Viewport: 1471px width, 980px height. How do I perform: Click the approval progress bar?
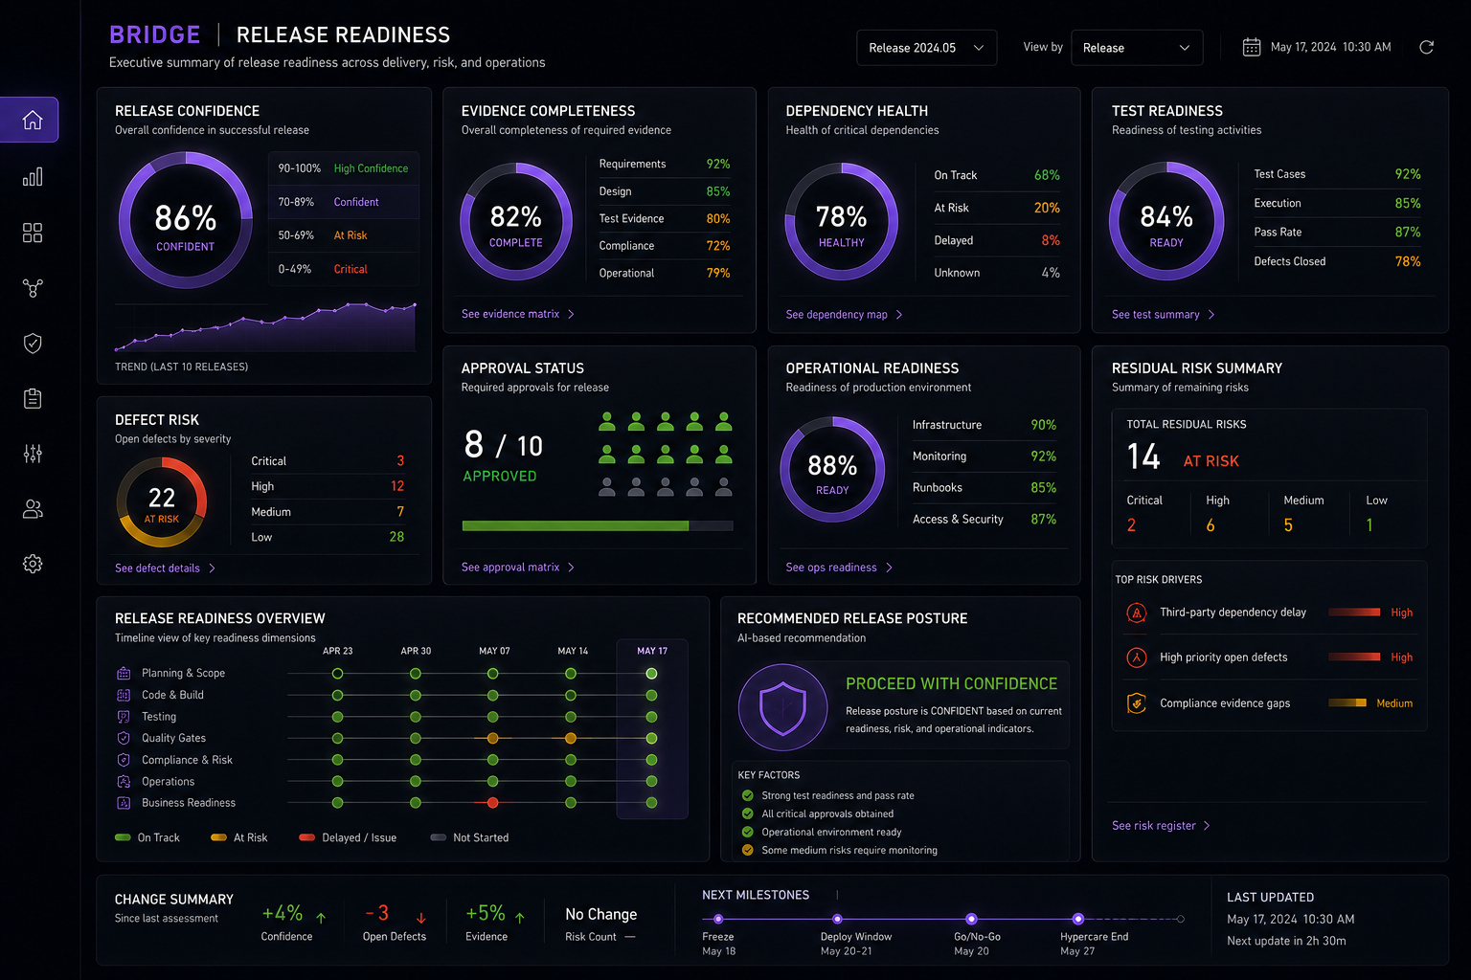pyautogui.click(x=598, y=525)
